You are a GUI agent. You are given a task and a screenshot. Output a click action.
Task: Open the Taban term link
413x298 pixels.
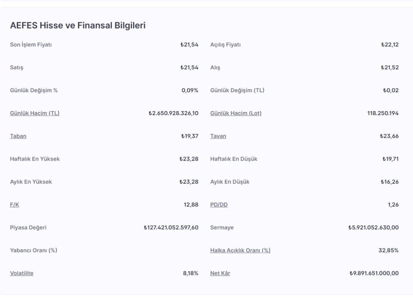click(x=18, y=136)
